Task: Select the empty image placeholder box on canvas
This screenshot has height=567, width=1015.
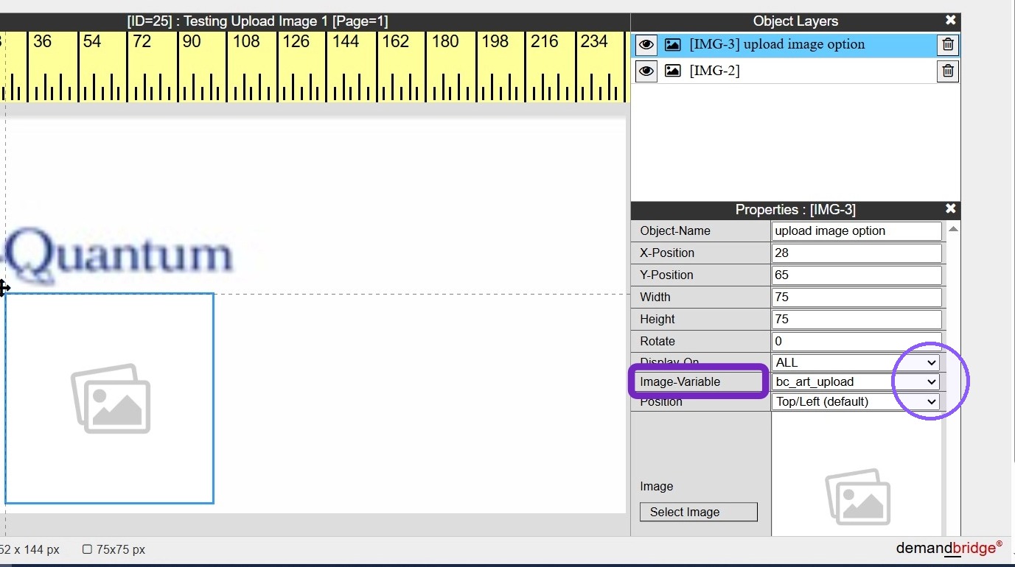Action: tap(110, 398)
